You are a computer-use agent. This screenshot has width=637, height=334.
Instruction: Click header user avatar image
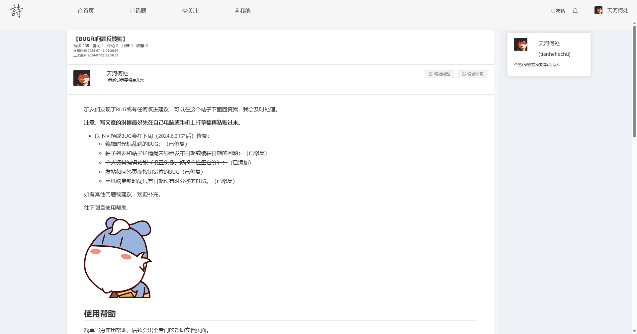coord(598,10)
